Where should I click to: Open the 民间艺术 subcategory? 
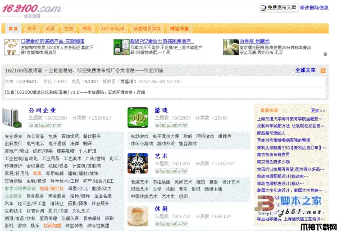[x=183, y=182]
